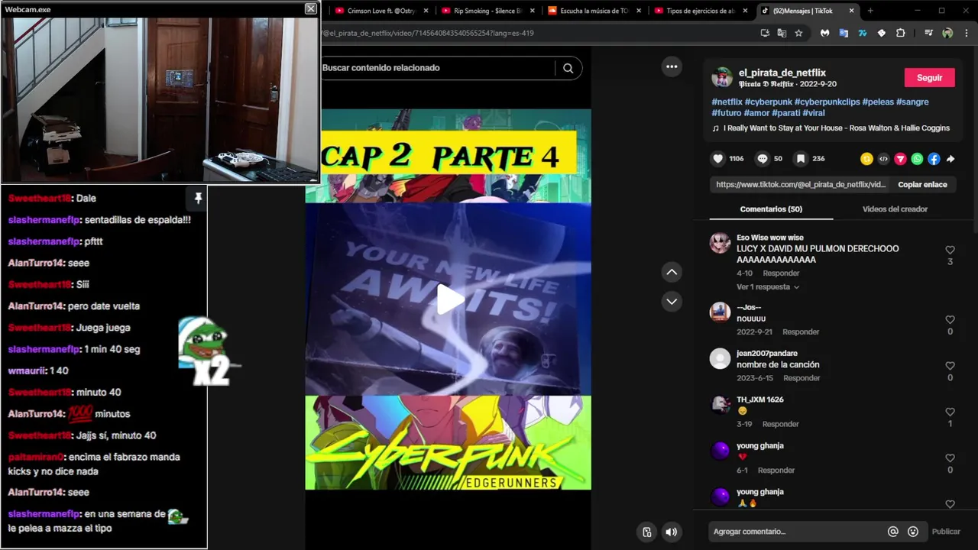Click the pin icon in the chat overlay
978x550 pixels.
(198, 199)
